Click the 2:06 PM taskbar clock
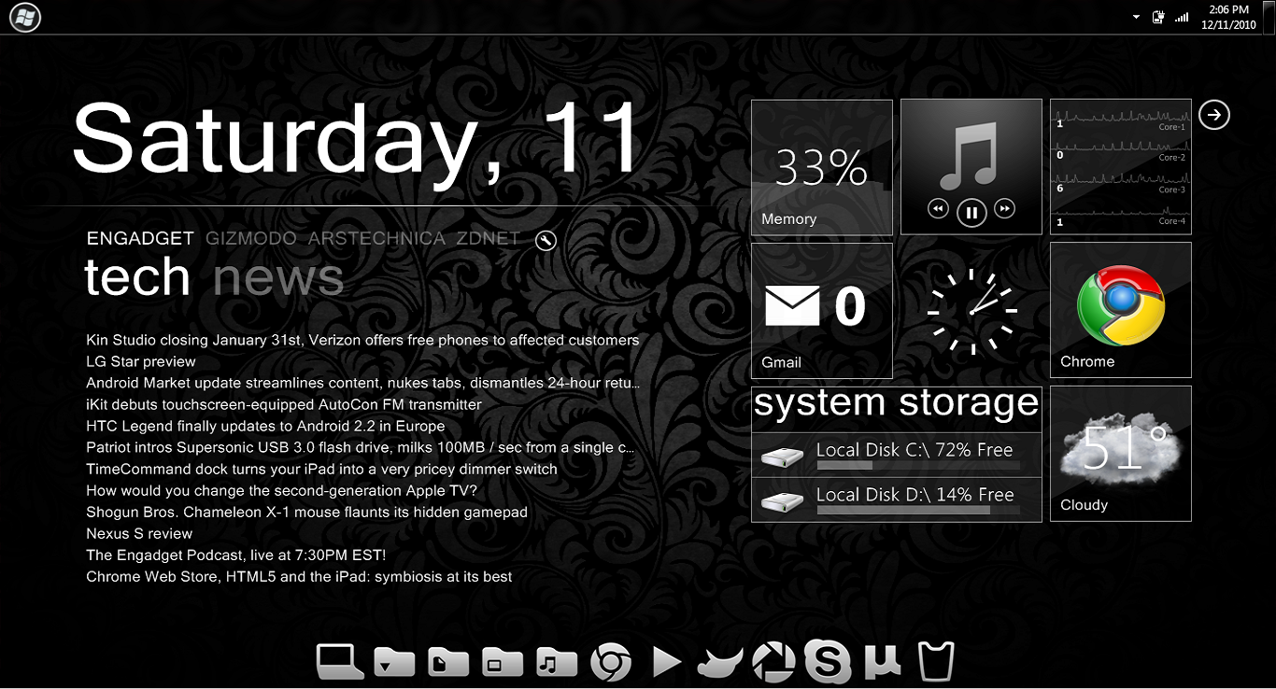This screenshot has width=1276, height=689. pos(1228,17)
